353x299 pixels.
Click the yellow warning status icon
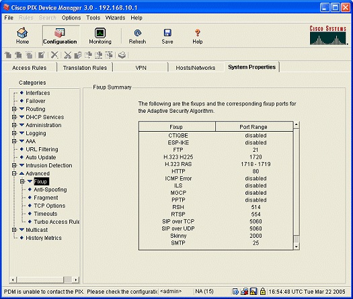253,292
